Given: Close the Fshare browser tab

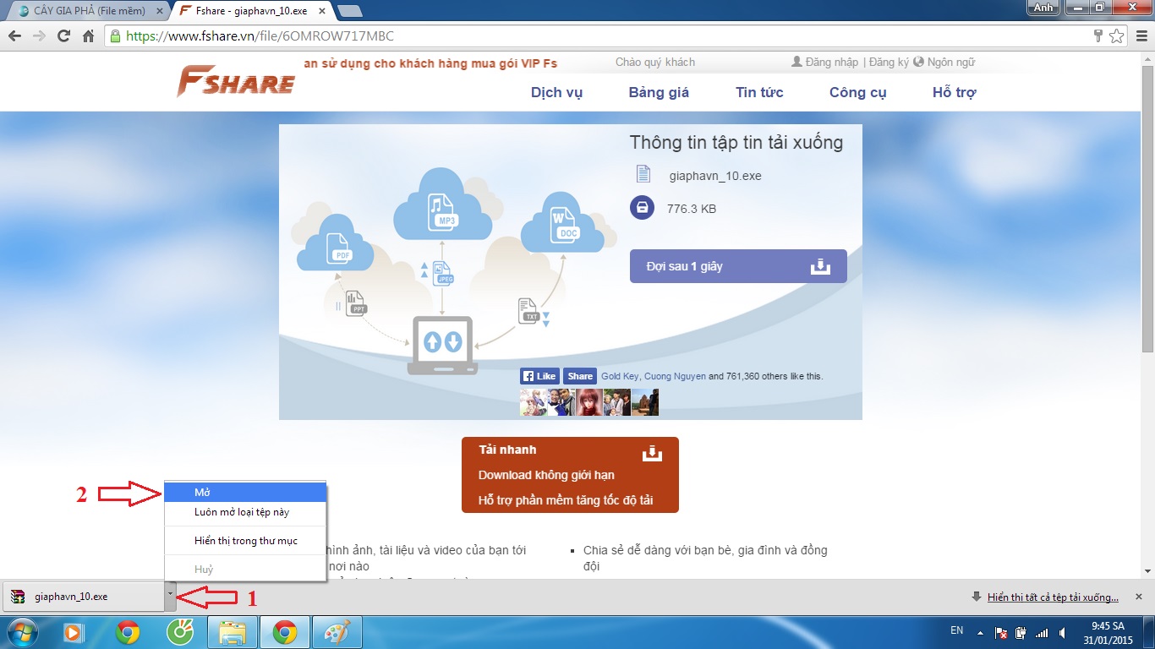Looking at the screenshot, I should (322, 11).
